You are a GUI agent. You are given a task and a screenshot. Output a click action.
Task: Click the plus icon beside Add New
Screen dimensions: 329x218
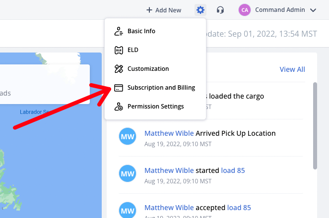coord(149,10)
